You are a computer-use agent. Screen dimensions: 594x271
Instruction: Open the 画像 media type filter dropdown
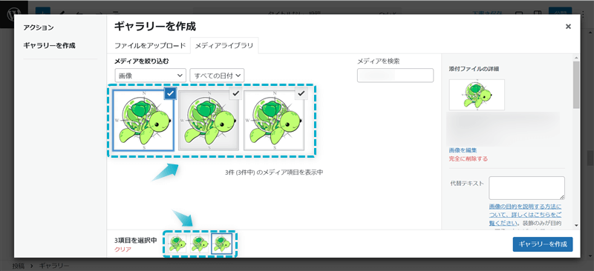[151, 76]
